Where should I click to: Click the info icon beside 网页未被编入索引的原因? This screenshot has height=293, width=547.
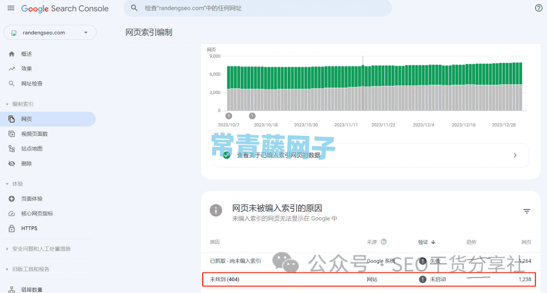tap(216, 210)
